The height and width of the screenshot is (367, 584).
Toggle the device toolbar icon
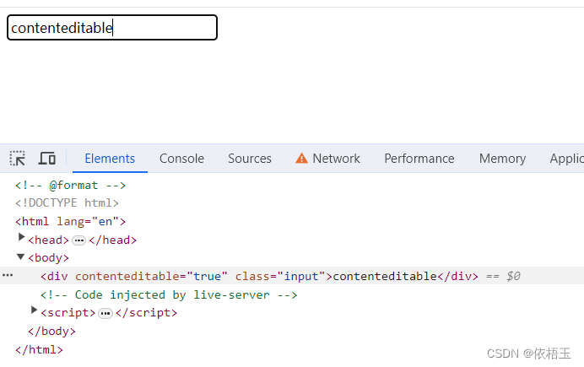coord(47,159)
